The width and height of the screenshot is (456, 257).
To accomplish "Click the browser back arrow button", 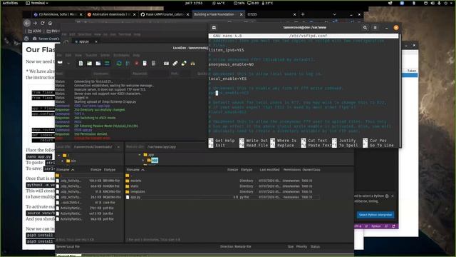I will (27, 23).
